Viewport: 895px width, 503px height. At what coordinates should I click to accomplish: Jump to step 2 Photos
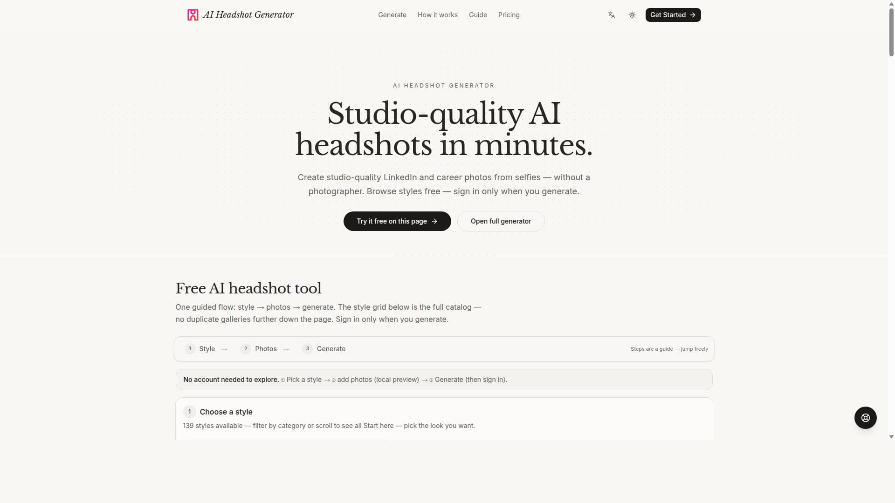259,349
